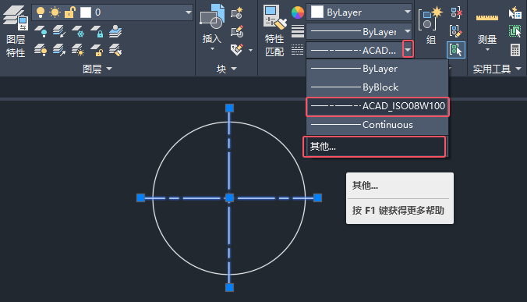Image resolution: width=527 pixels, height=302 pixels.
Task: Click the Match Layer brush tool
Action: [x=115, y=50]
